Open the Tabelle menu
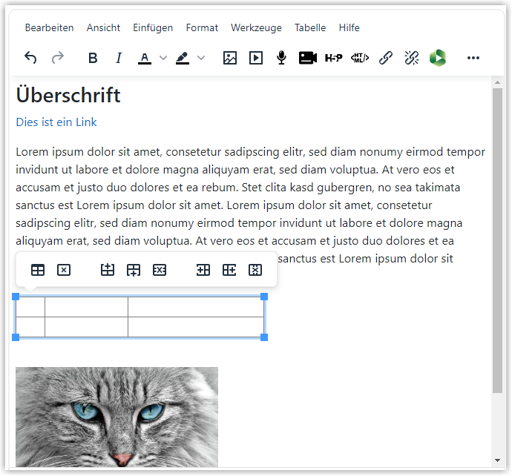This screenshot has width=512, height=476. pos(310,27)
